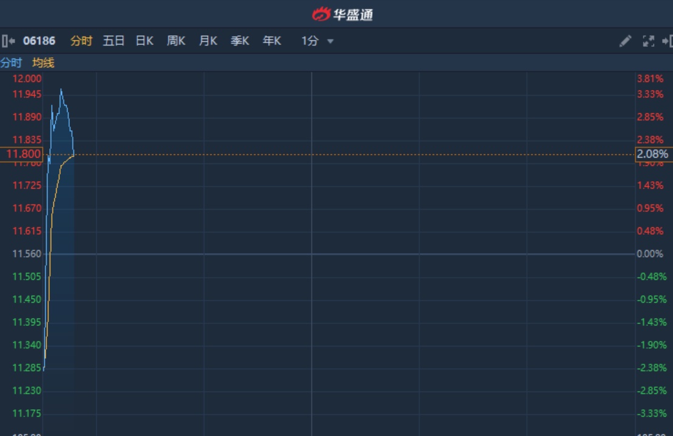Toggle the right side panel arrow icon

[667, 41]
